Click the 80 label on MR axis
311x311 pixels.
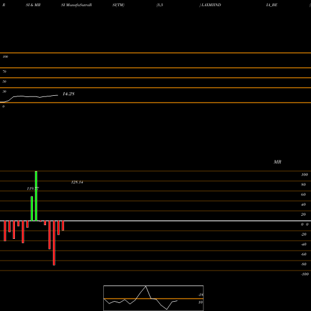coord(304,185)
